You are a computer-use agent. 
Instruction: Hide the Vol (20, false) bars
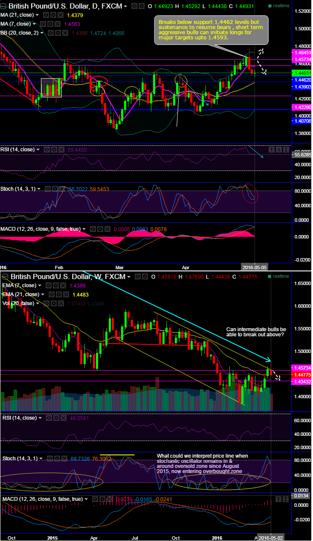click(46, 303)
